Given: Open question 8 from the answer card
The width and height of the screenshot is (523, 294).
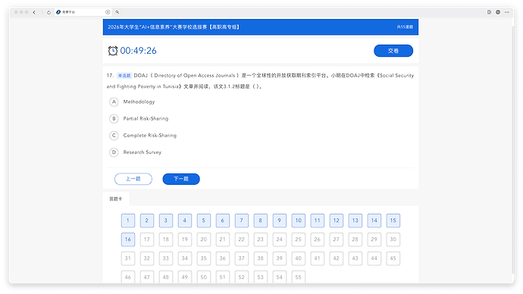Looking at the screenshot, I should tap(261, 220).
